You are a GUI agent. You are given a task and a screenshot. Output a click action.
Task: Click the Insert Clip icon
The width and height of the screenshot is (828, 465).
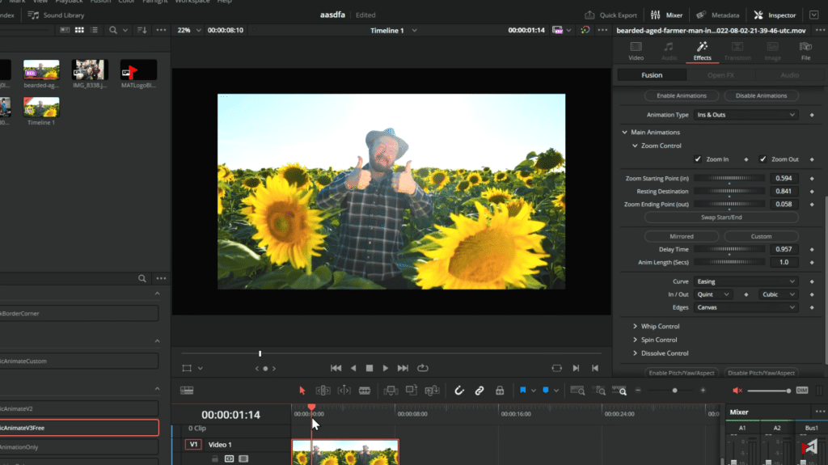391,391
